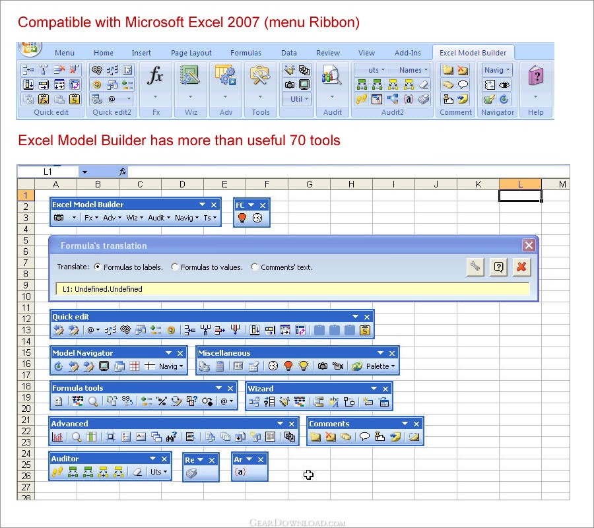
Task: Click the Audit magnifier chart icon in ribbon
Action: [332, 75]
